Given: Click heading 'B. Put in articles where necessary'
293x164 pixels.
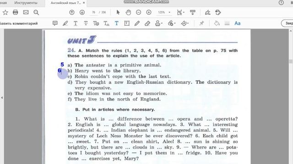Looking at the screenshot, I should (x=115, y=109).
